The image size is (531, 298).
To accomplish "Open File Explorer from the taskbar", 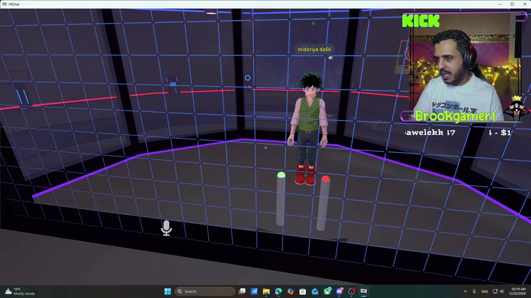I will 266,291.
